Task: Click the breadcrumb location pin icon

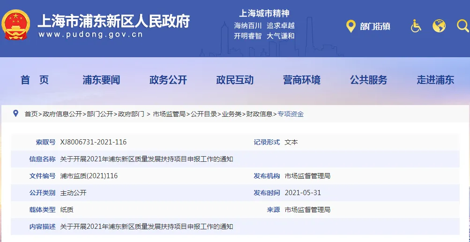Action: pos(16,113)
